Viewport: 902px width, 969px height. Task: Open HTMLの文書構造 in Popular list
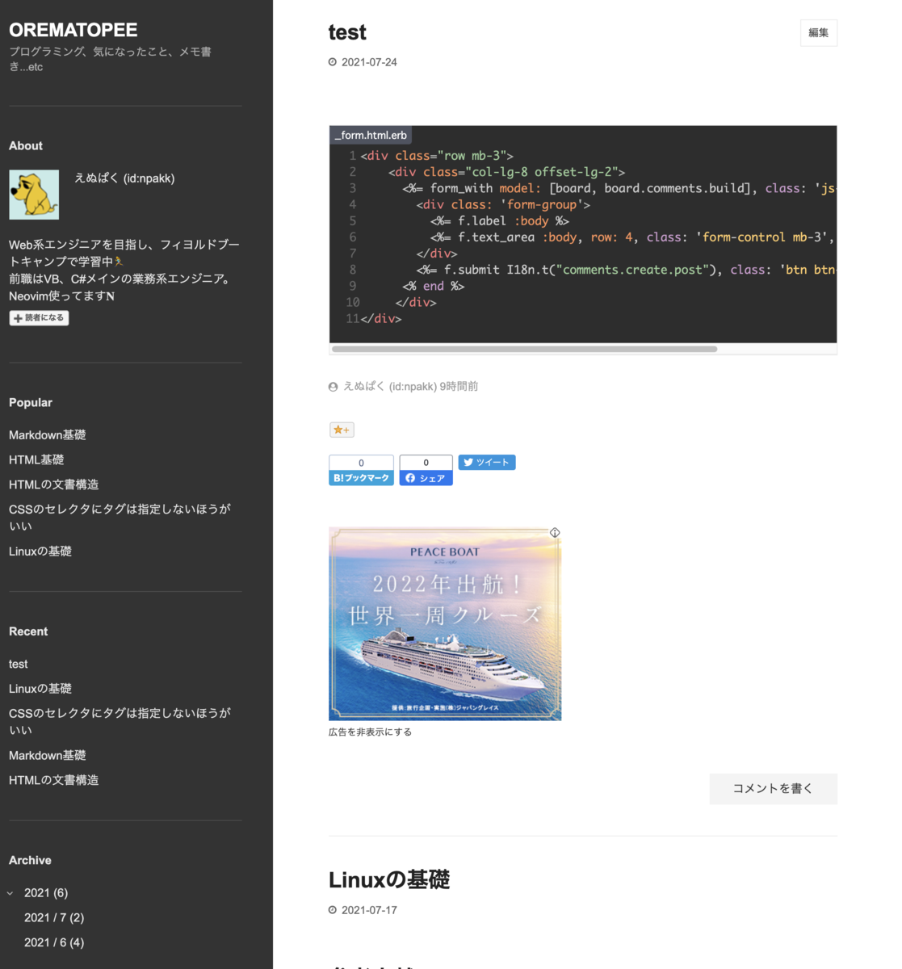click(54, 484)
